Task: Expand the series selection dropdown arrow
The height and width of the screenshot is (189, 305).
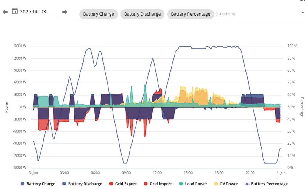Action: 303,13
